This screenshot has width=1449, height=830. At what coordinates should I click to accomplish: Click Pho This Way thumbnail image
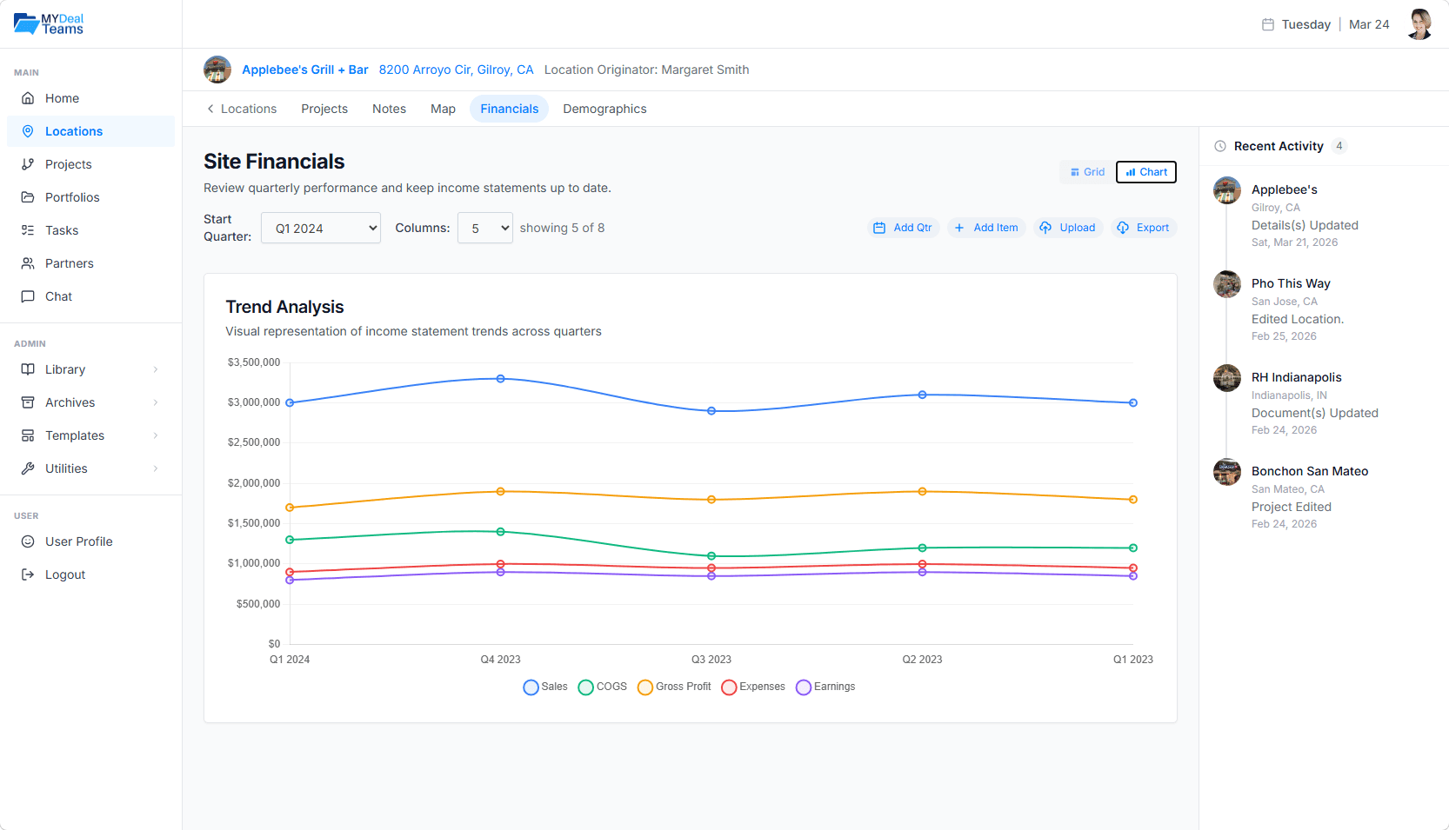1227,284
